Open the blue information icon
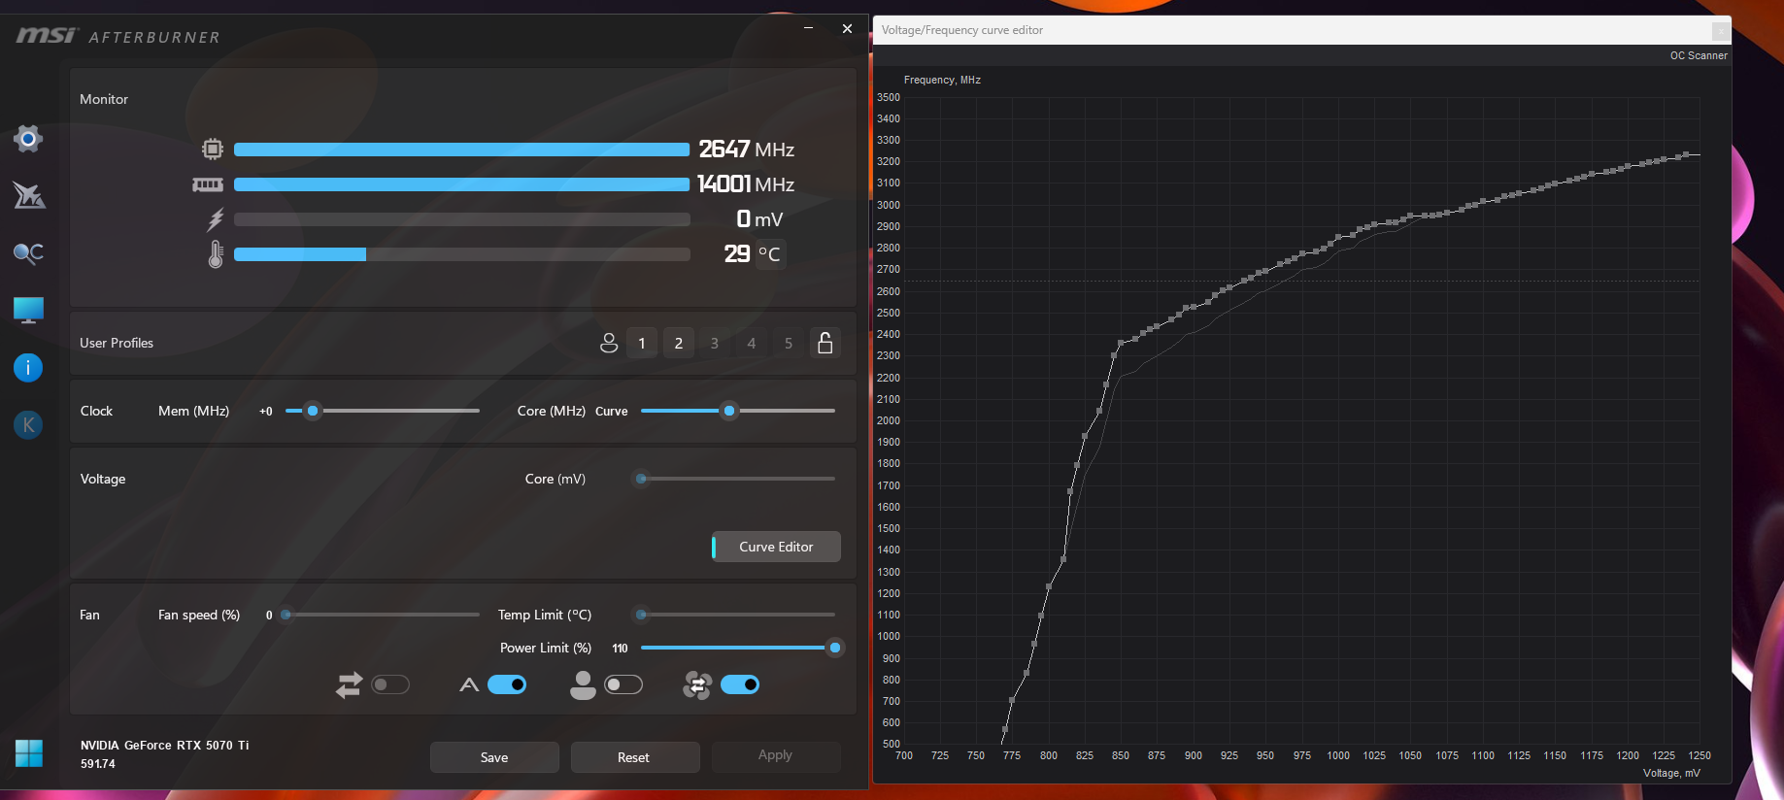The height and width of the screenshot is (800, 1784). pos(28,367)
